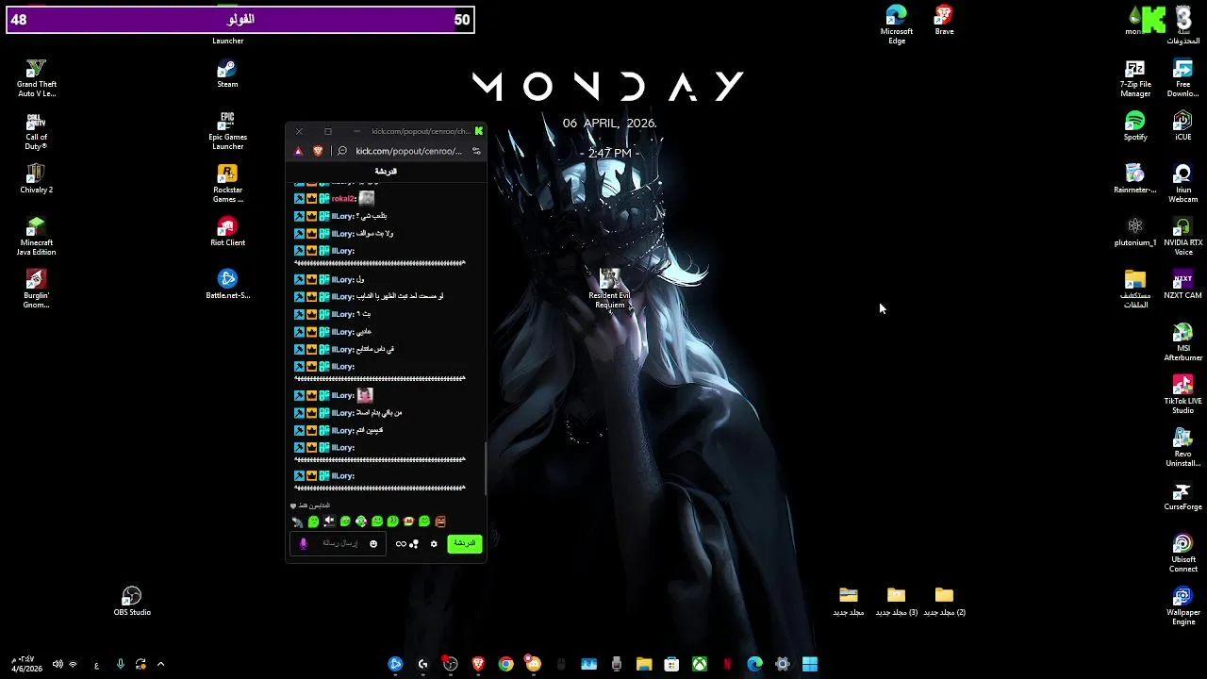Image resolution: width=1207 pixels, height=679 pixels.
Task: Open Microsoft Edge desktop shortcut
Action: click(897, 24)
